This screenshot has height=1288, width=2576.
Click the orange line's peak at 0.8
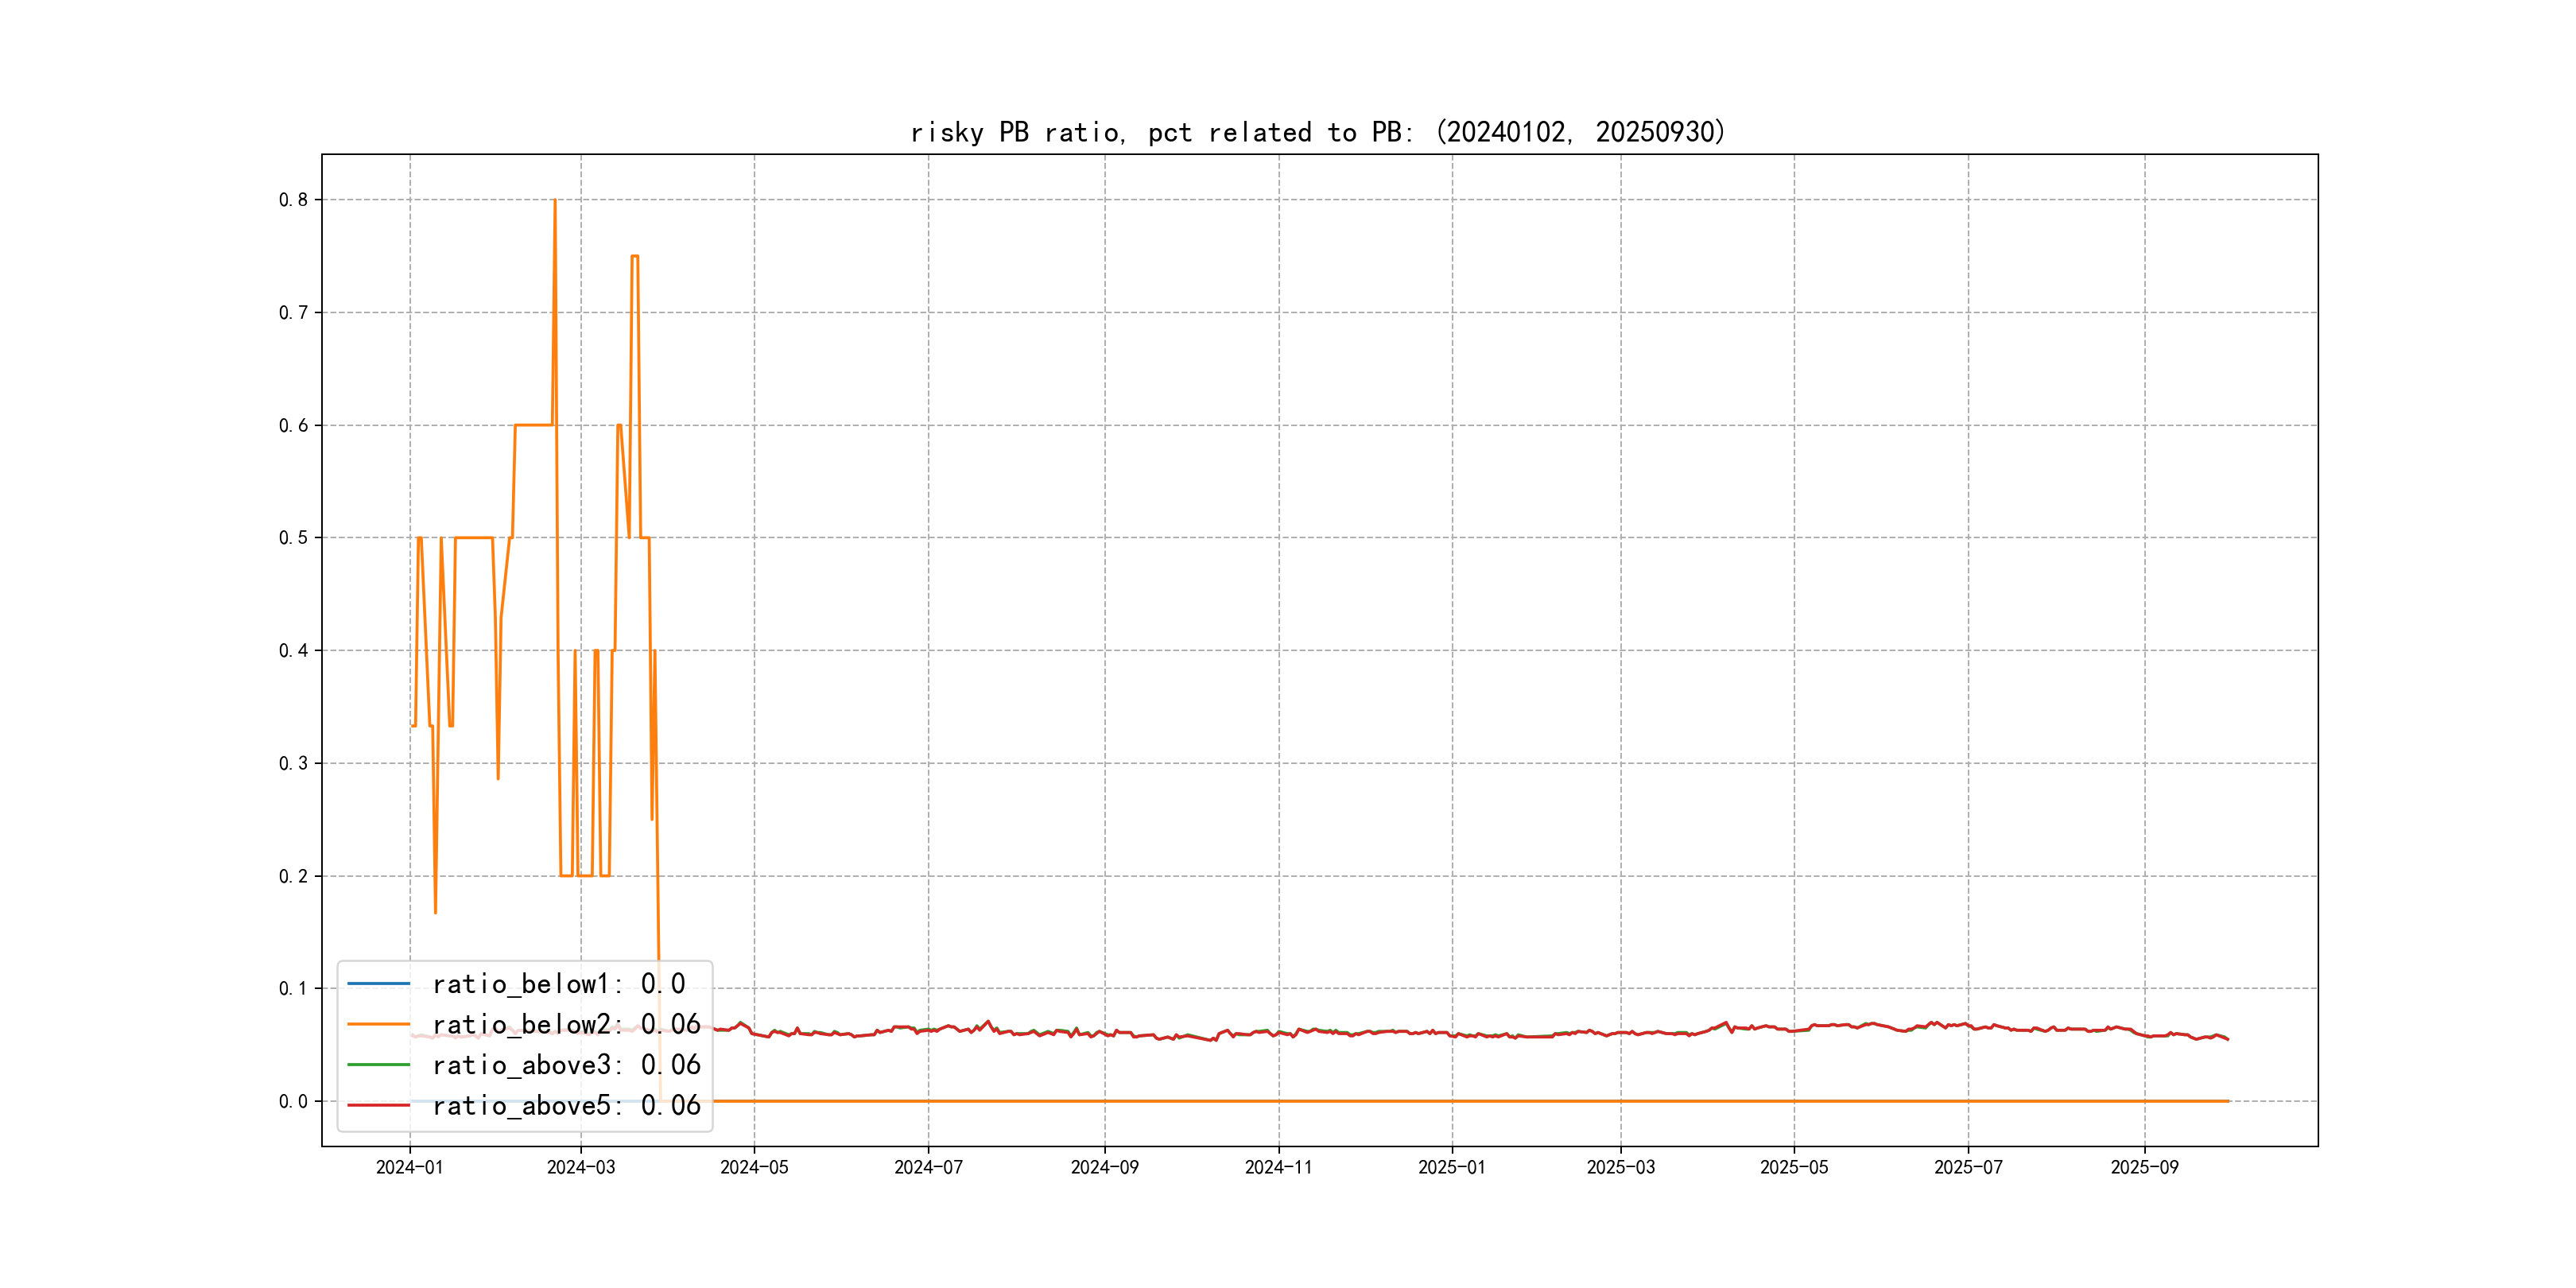tap(555, 201)
